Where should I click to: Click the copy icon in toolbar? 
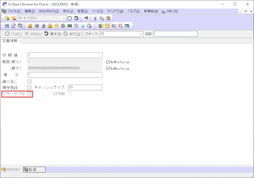tap(102, 18)
